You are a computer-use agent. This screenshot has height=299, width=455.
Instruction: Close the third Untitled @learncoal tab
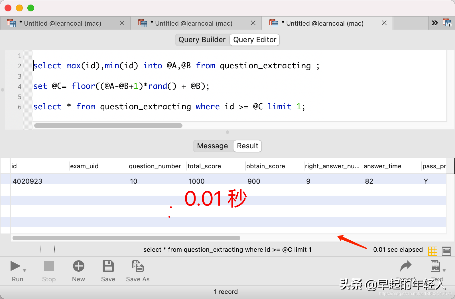(x=384, y=23)
